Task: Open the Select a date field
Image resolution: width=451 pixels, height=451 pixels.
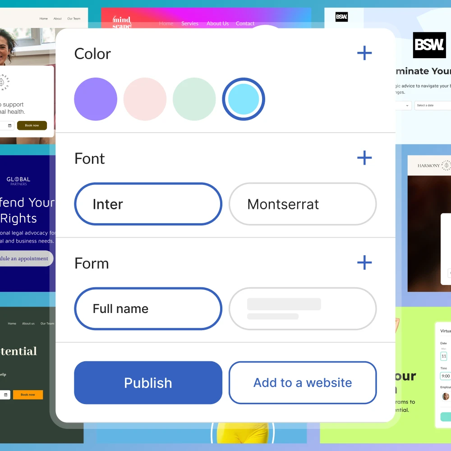Action: pyautogui.click(x=432, y=105)
